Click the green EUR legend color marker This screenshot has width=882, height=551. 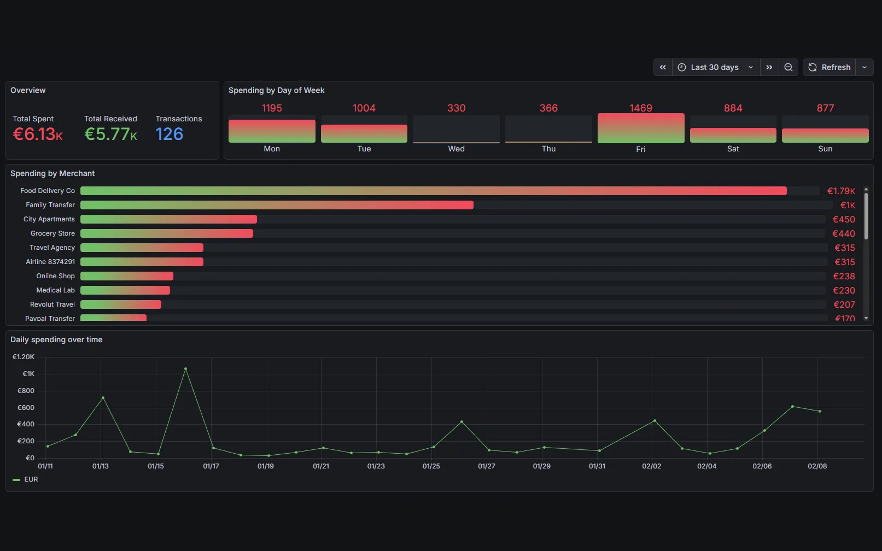click(x=16, y=479)
